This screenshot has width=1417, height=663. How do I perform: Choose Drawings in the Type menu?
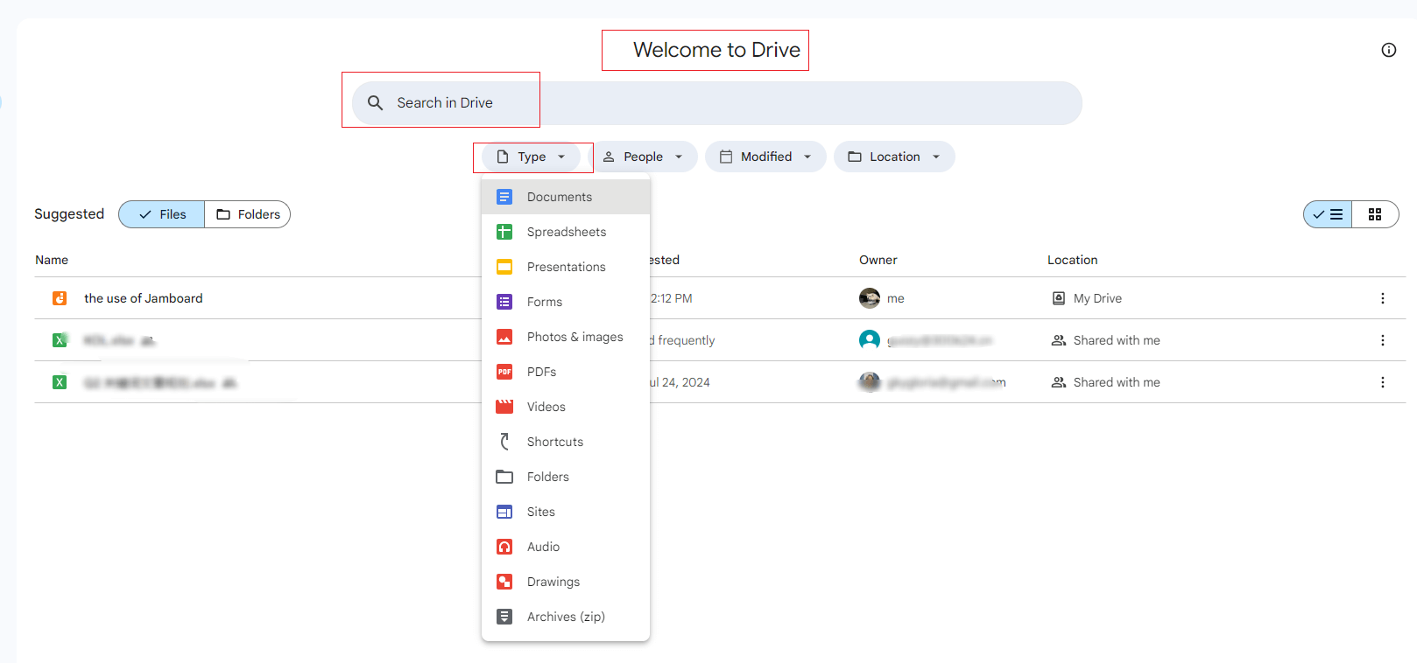566,582
